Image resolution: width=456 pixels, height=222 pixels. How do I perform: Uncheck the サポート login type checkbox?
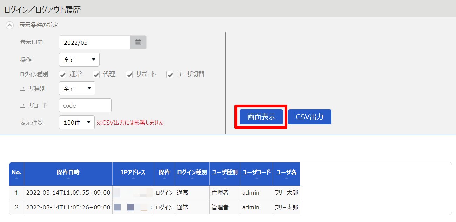click(x=129, y=75)
